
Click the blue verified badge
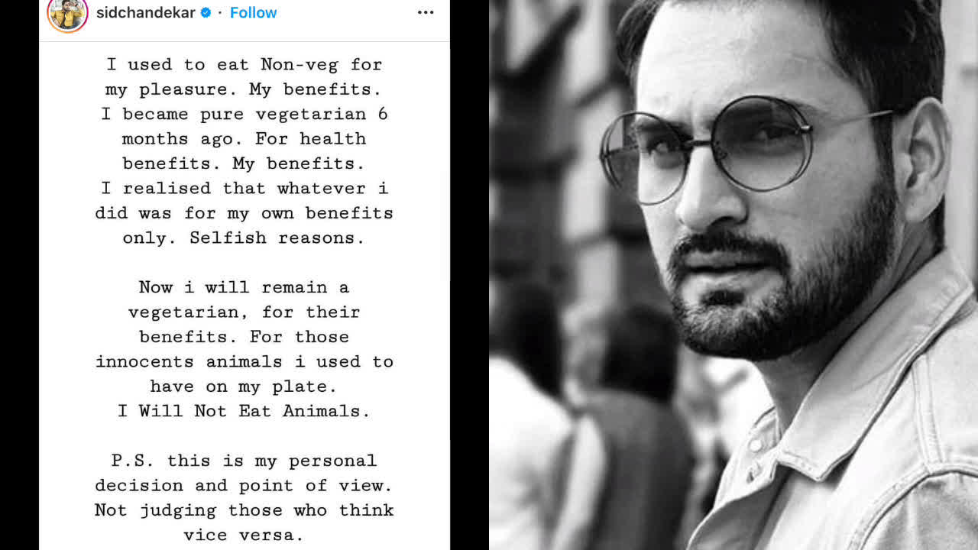tap(206, 13)
